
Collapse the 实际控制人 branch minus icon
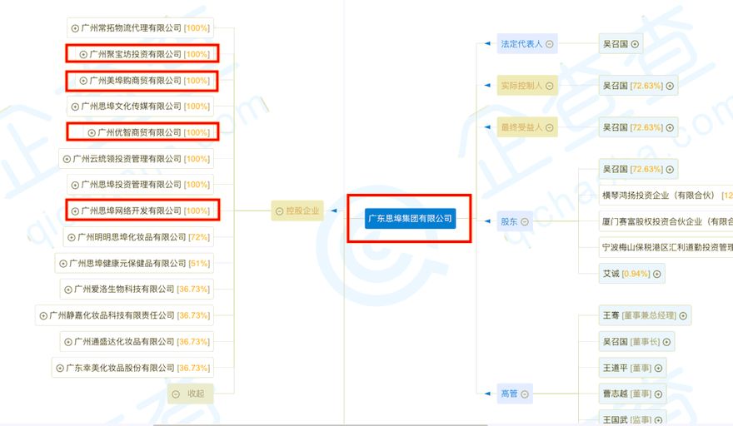point(550,86)
